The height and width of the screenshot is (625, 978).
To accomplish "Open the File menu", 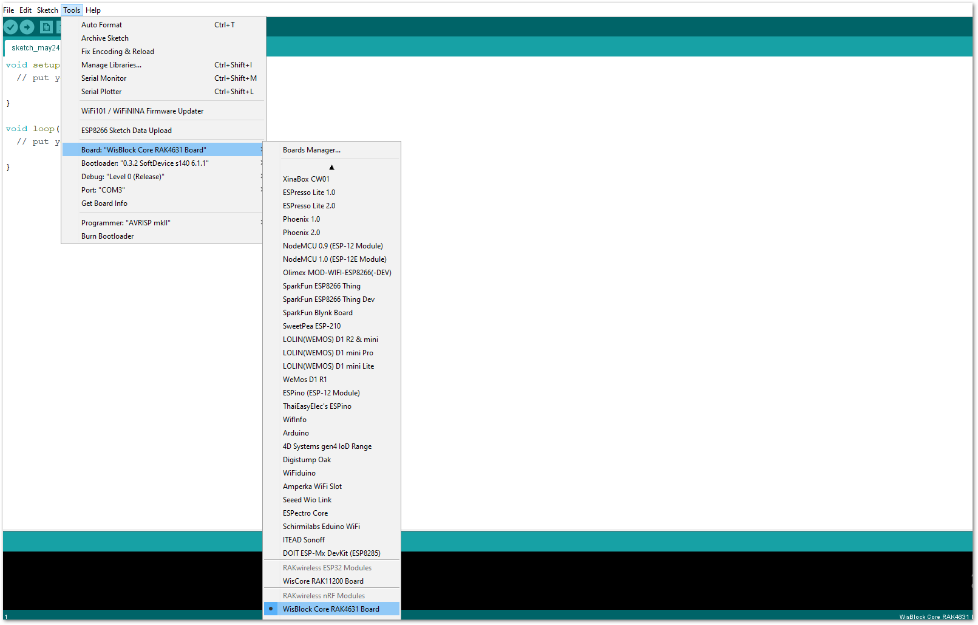I will pos(8,10).
